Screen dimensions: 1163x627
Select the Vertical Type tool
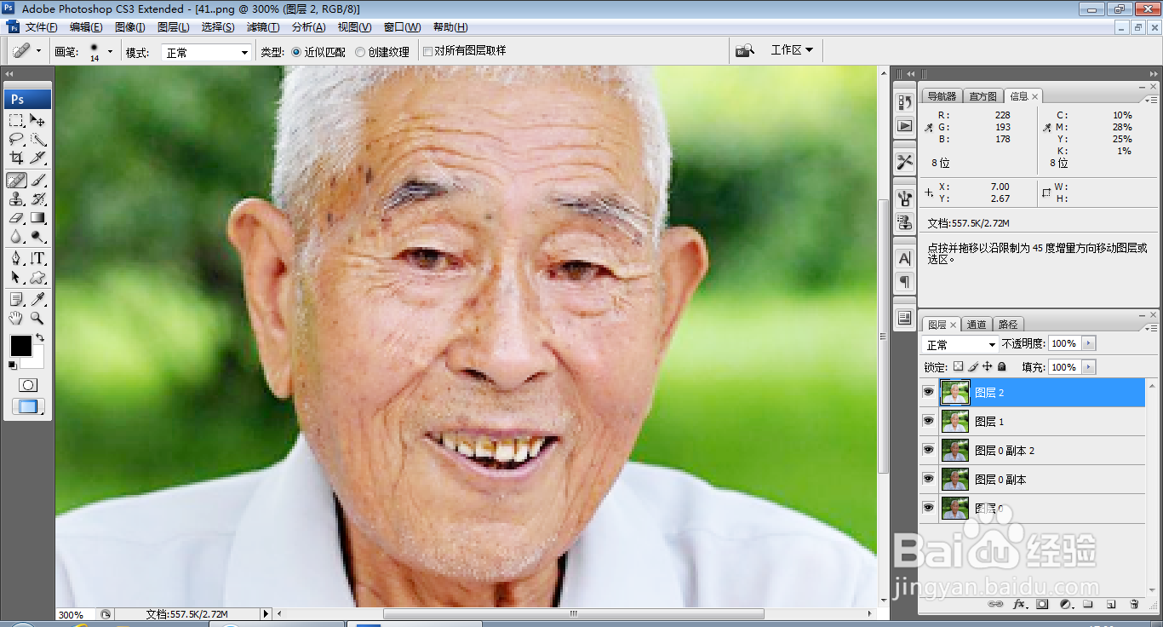point(38,259)
